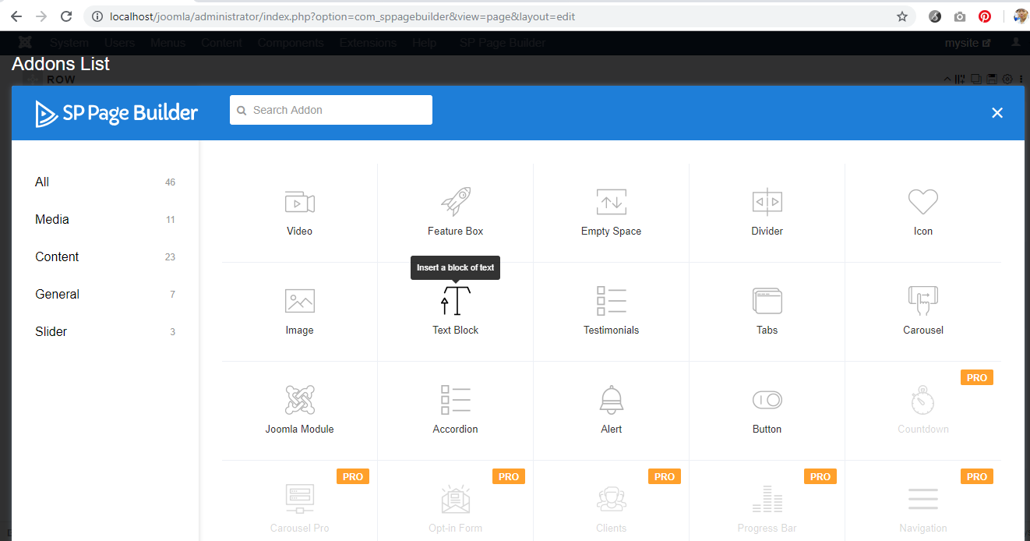Select the Joomla Module addon

pyautogui.click(x=299, y=401)
